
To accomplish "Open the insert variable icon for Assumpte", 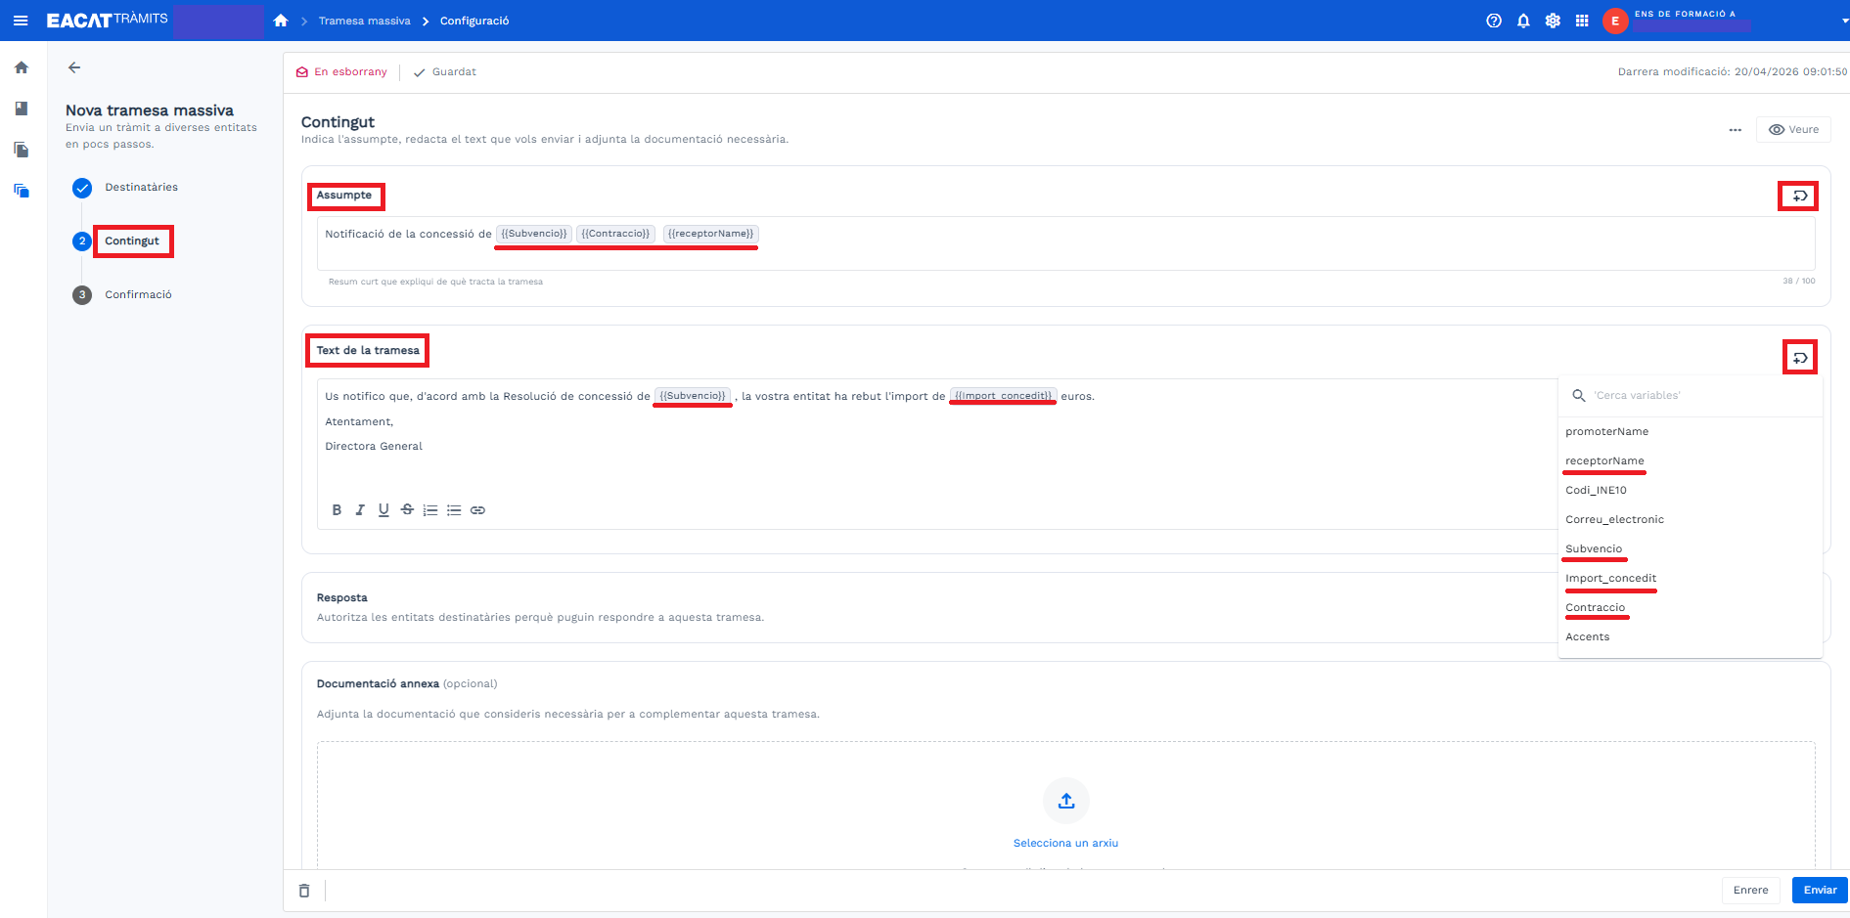I will click(x=1798, y=197).
